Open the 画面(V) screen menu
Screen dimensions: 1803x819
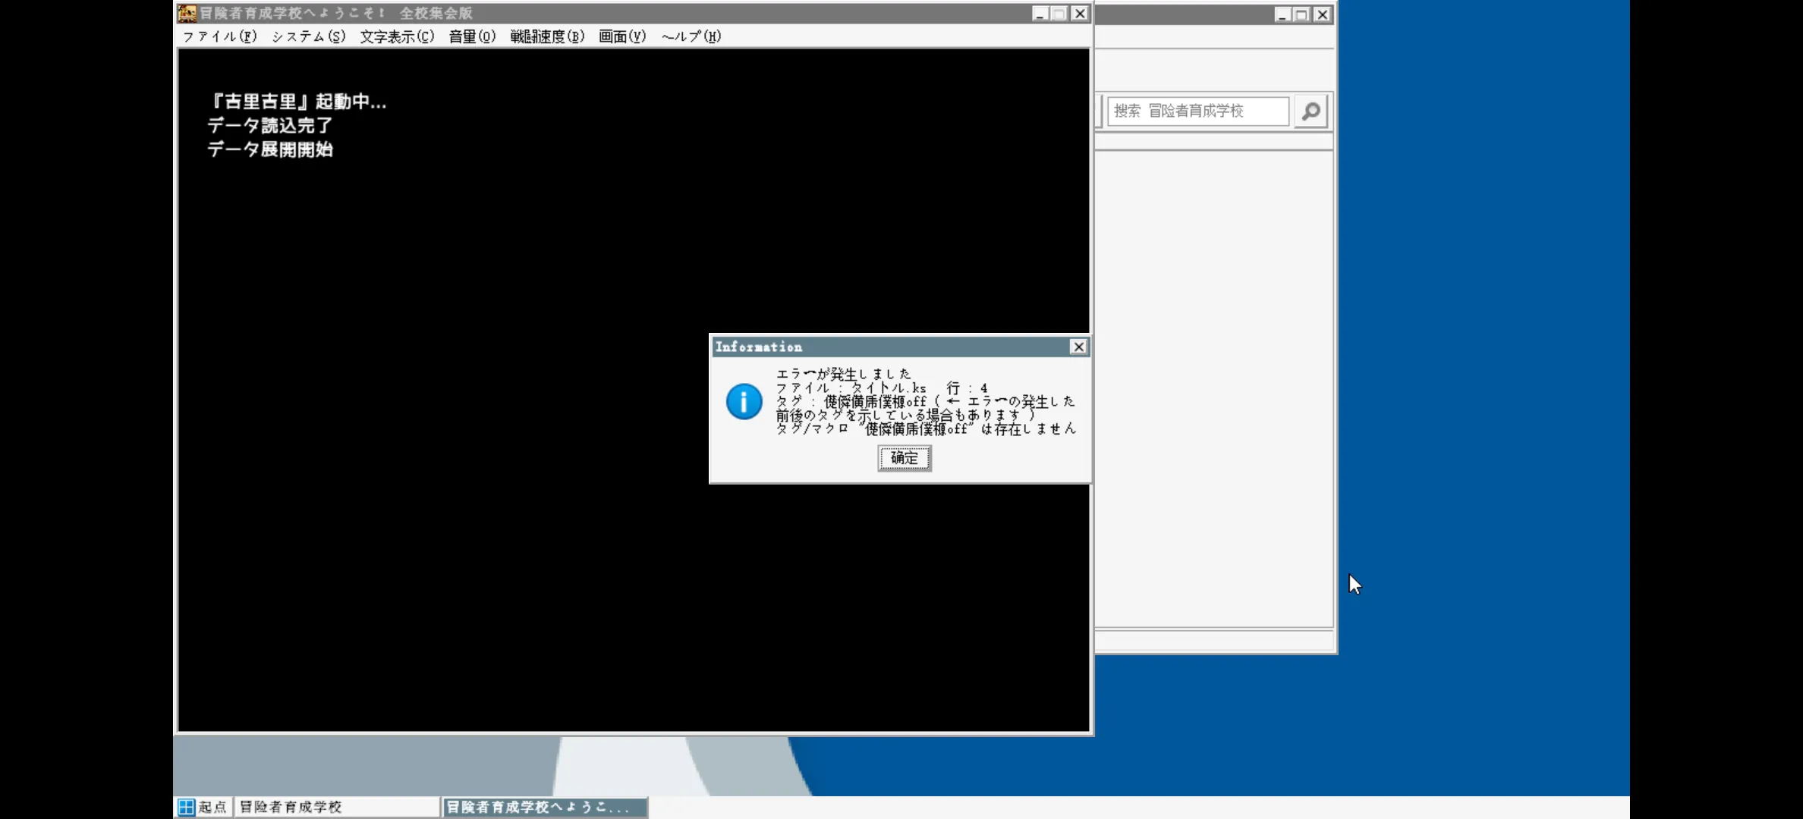pos(622,36)
